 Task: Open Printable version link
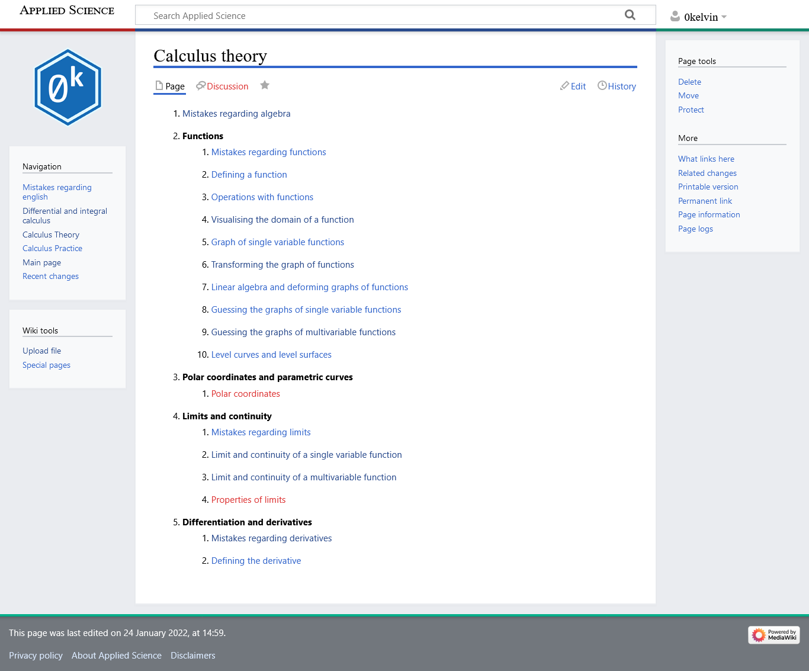pyautogui.click(x=708, y=187)
